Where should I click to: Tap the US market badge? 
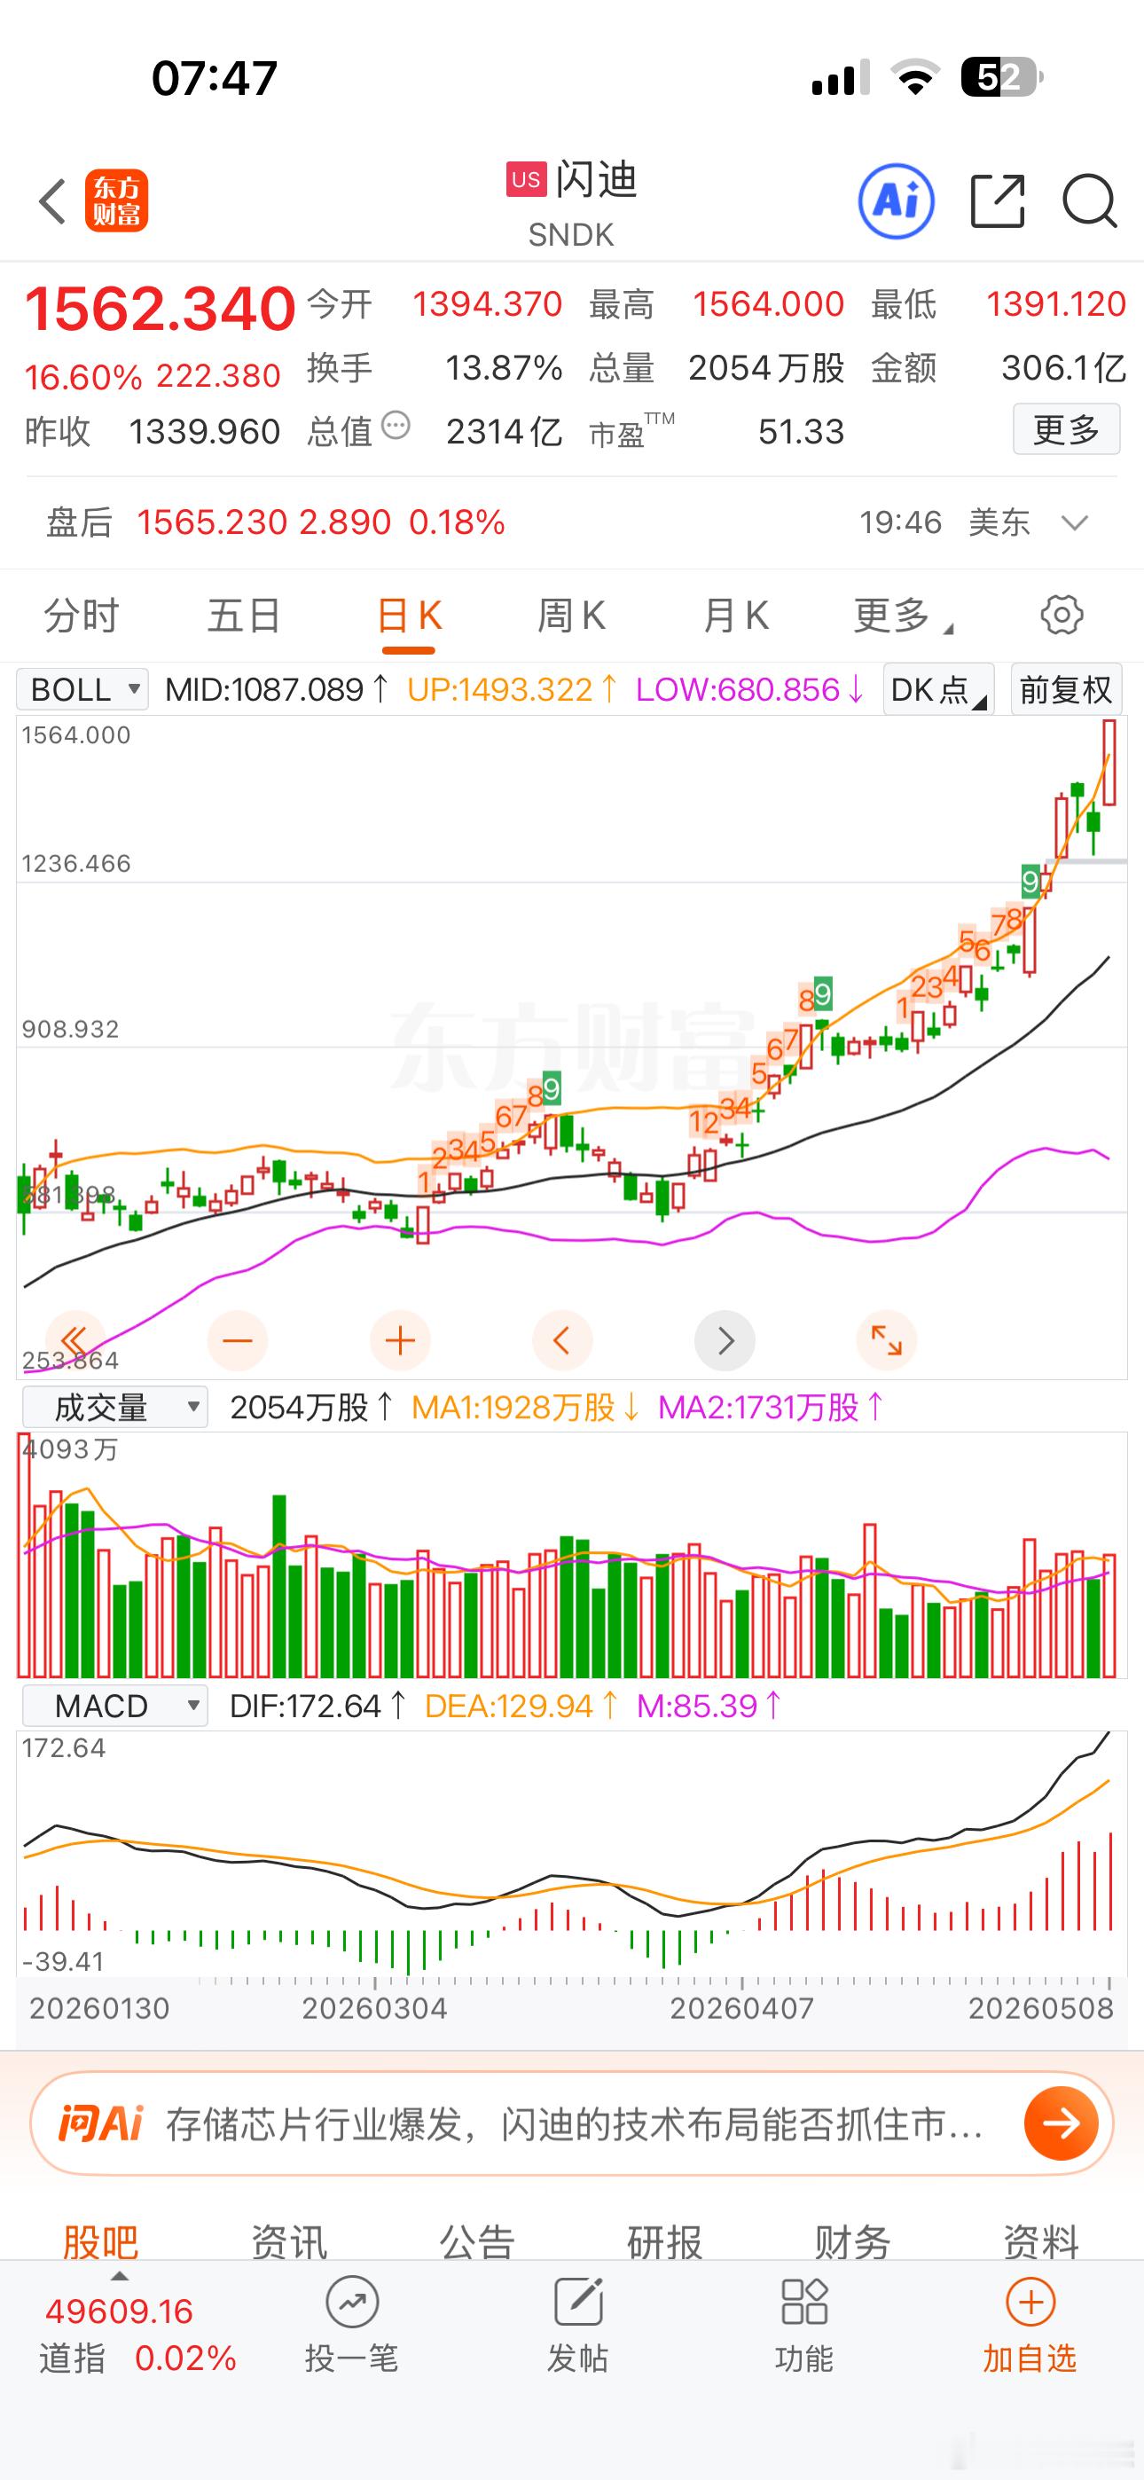(x=526, y=179)
